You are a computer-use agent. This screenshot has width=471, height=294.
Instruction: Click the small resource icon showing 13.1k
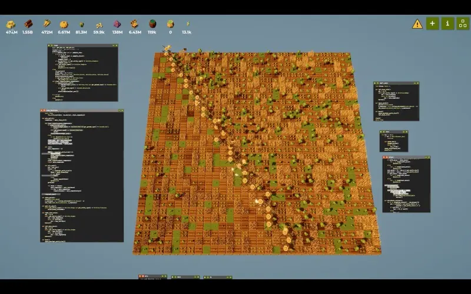(187, 24)
